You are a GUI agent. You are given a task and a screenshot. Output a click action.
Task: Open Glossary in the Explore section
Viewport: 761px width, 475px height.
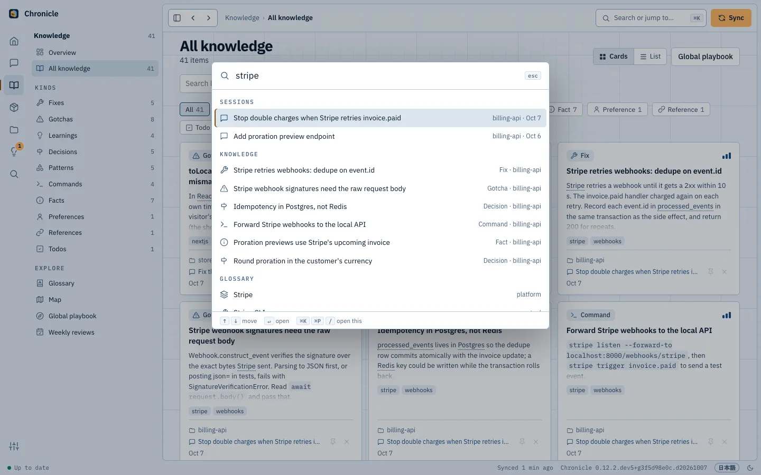pyautogui.click(x=95, y=283)
